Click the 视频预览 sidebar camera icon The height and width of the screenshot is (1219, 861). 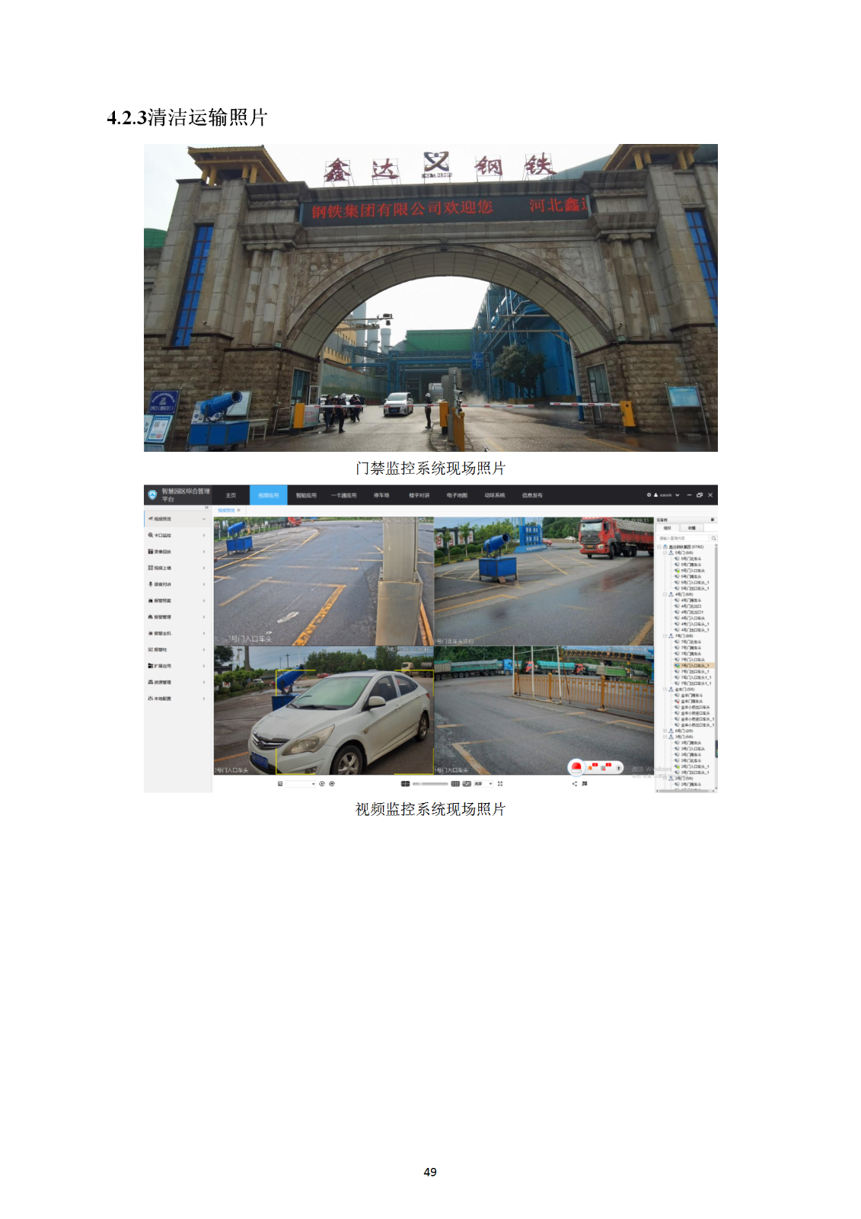(151, 519)
